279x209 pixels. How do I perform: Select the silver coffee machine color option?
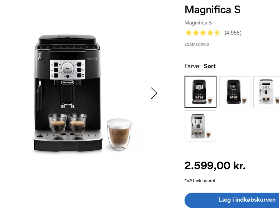(x=201, y=126)
